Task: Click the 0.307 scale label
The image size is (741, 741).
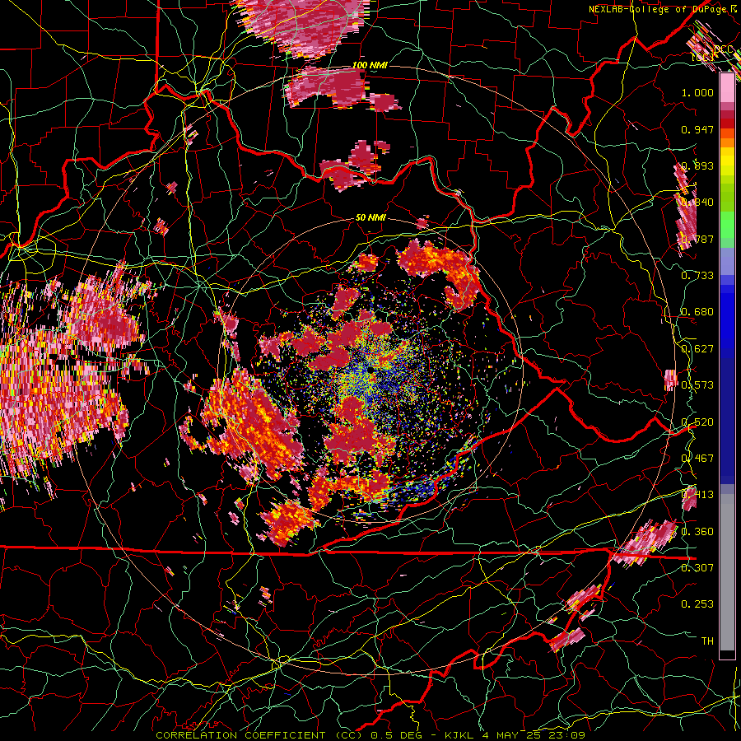Action: pos(697,567)
